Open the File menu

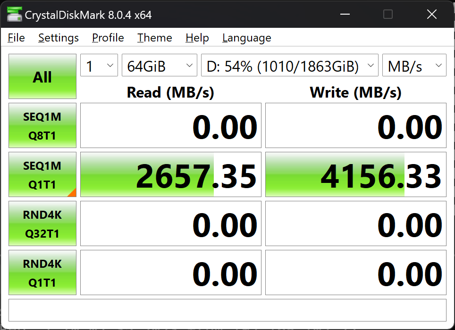point(16,38)
